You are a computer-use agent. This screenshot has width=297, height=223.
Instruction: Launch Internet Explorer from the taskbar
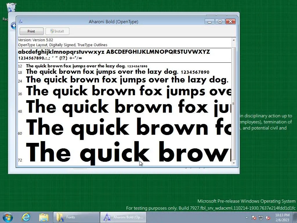(x=26, y=217)
